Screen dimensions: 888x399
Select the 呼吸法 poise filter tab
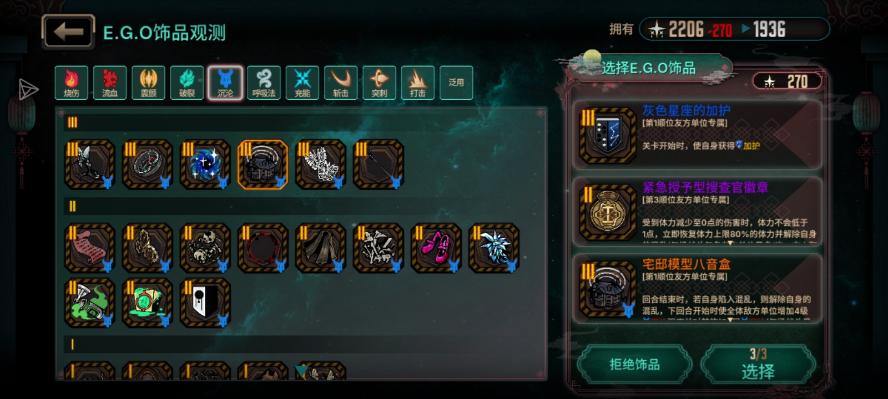pyautogui.click(x=264, y=83)
